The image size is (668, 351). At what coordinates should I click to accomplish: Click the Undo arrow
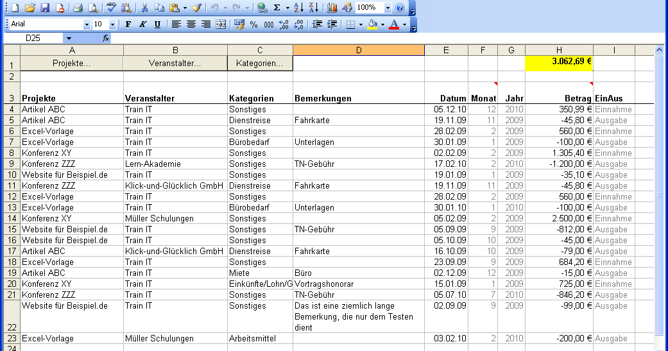tap(215, 8)
